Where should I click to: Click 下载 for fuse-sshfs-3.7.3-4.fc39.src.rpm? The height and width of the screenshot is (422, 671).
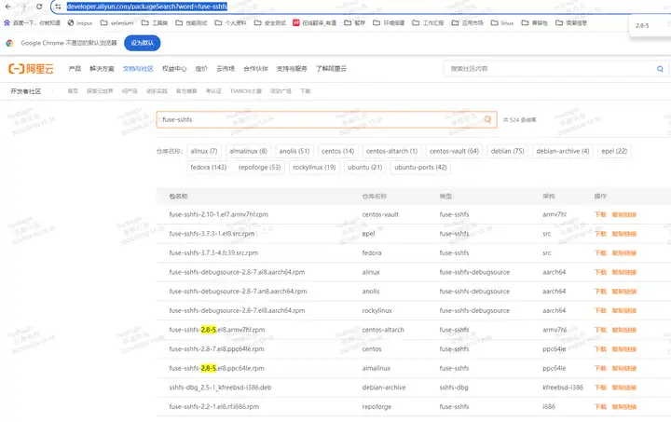[600, 253]
